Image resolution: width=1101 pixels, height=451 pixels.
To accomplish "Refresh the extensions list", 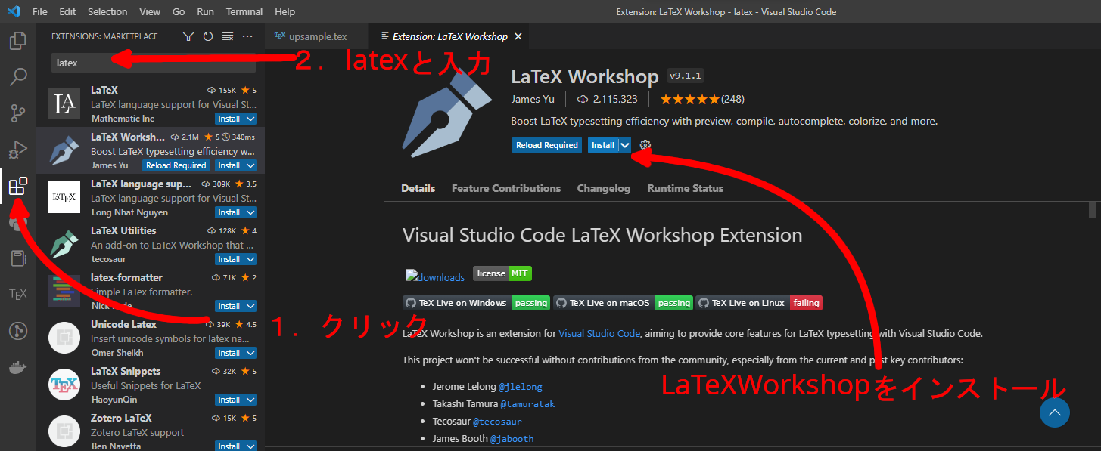I will pos(208,36).
